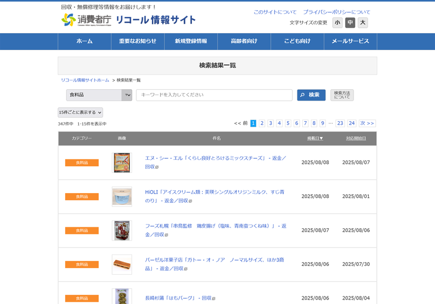Viewport: 435px width, 304px height.
Task: Open エヌ・シー・エル ミックスチーズ recall link
Action: (215, 162)
